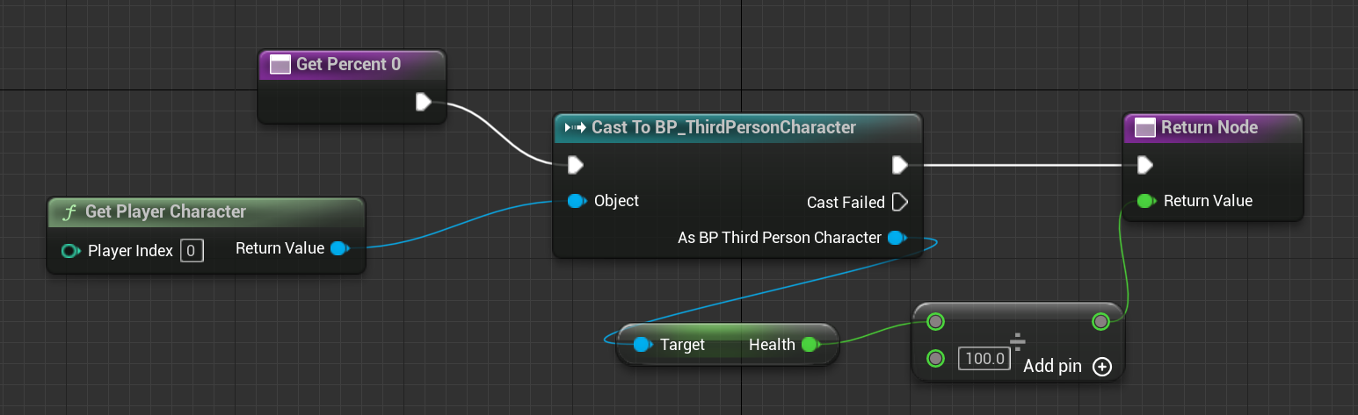Select the Return Node title bar

(x=1209, y=128)
